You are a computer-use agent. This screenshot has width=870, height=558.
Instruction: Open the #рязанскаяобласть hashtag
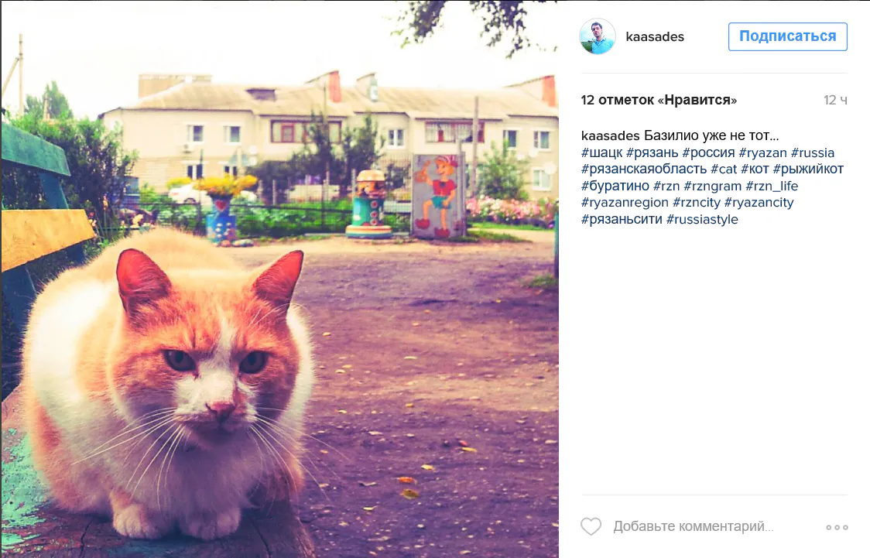coord(644,169)
